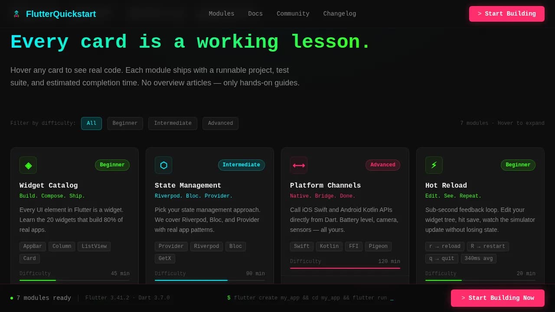Viewport: 555px width, 312px height.
Task: Click the Riverpod tag
Action: [x=206, y=247]
